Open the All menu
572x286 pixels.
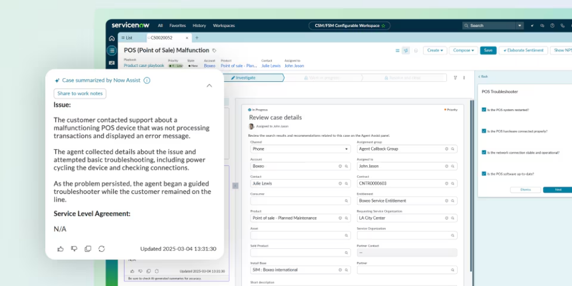(160, 26)
